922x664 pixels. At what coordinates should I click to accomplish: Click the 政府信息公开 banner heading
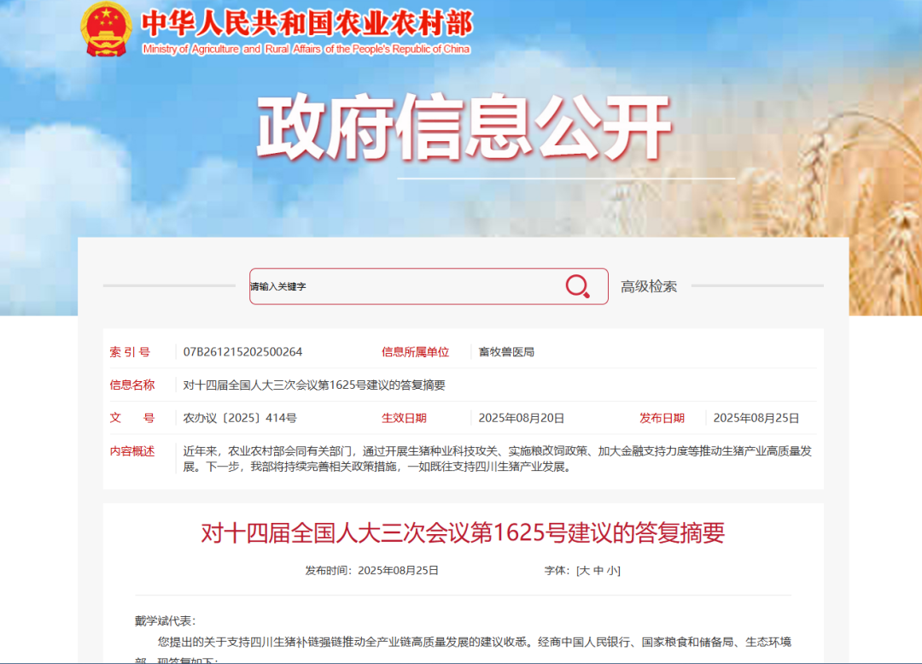(464, 127)
